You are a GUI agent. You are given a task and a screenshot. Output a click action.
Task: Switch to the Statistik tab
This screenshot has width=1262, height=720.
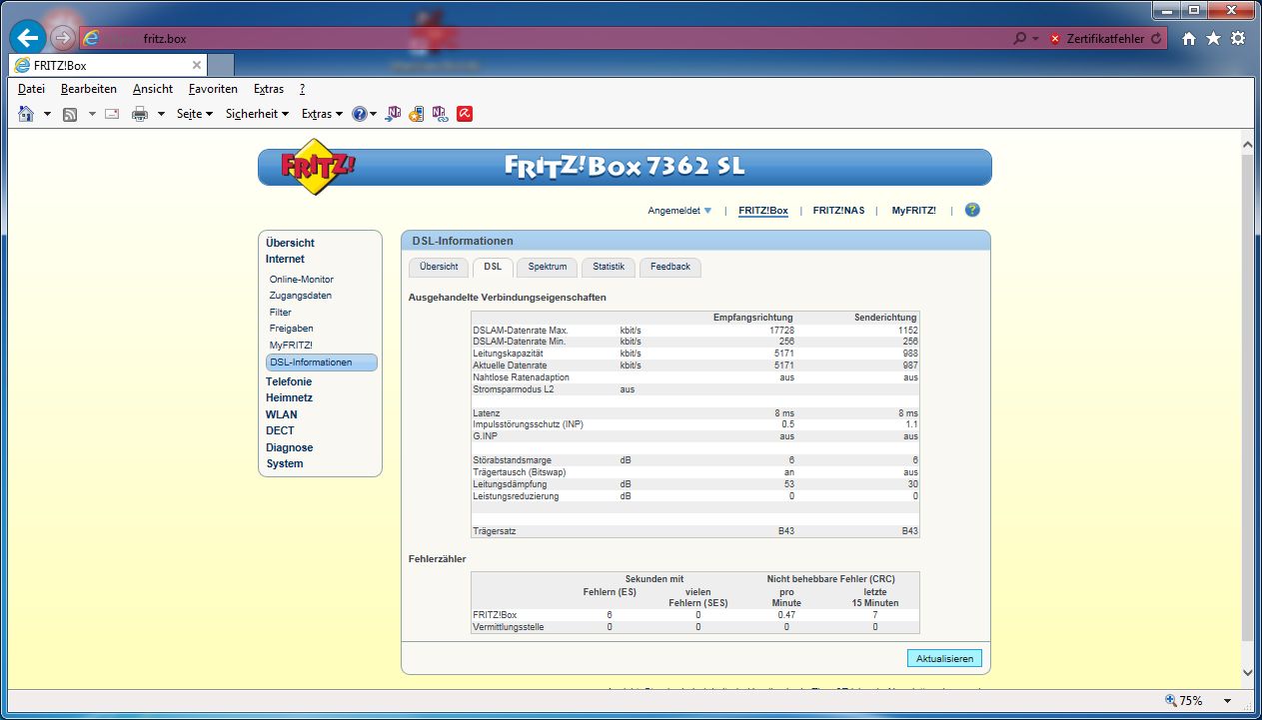click(609, 267)
